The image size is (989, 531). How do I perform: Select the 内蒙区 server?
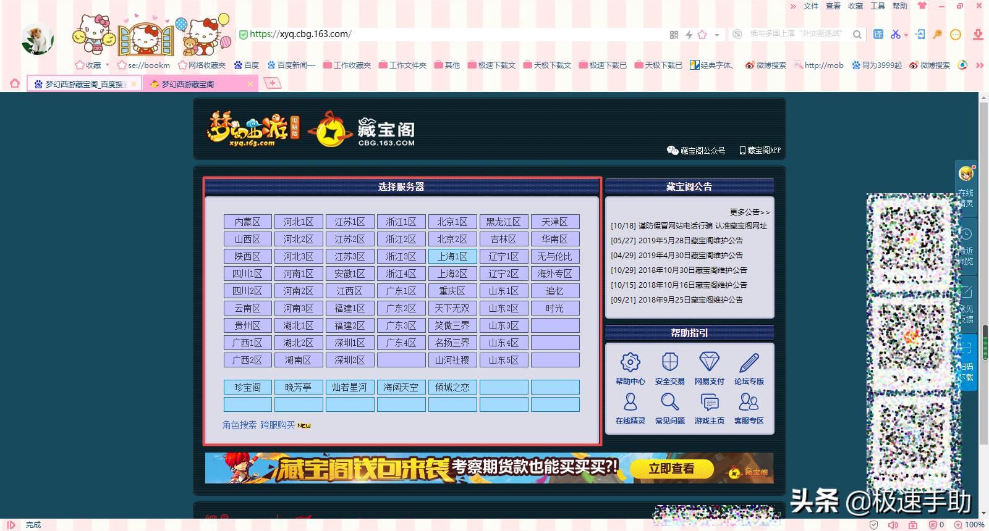coord(247,222)
